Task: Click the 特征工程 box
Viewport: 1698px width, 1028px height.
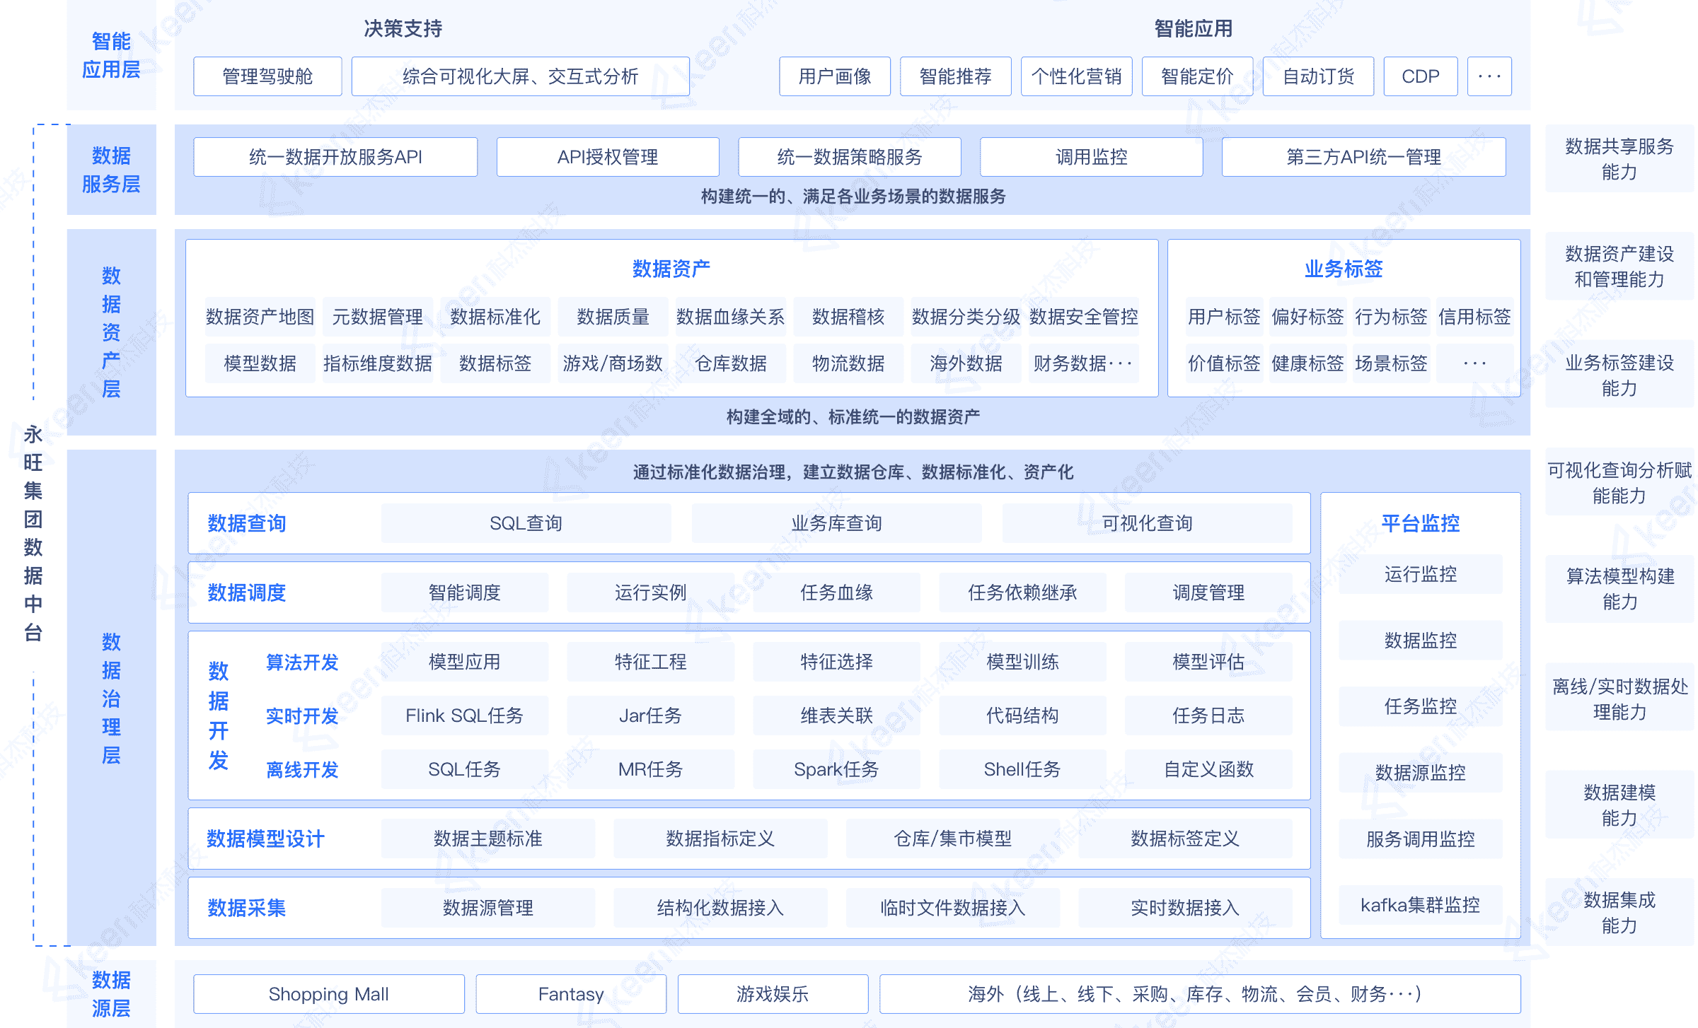Action: click(x=651, y=662)
